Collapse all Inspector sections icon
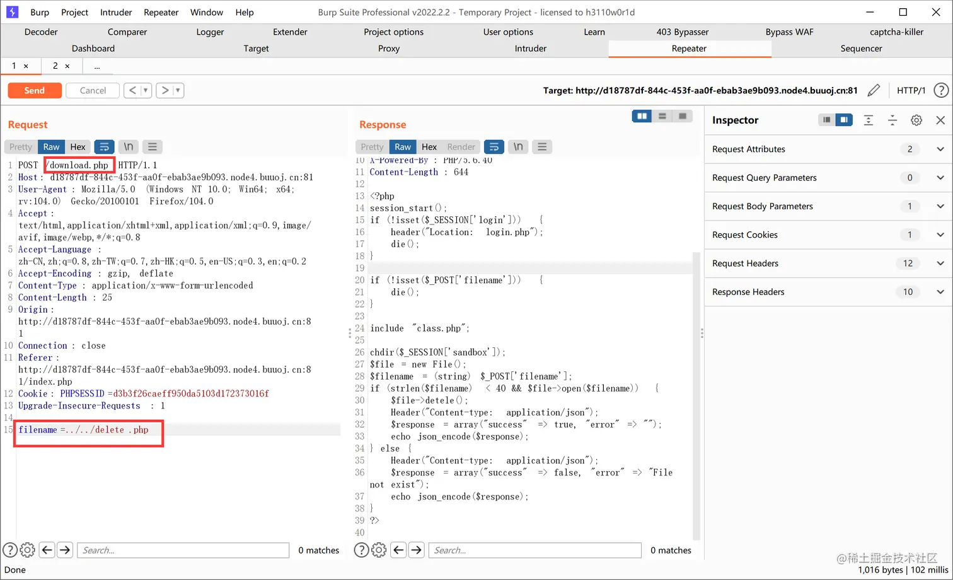The image size is (953, 580). point(892,120)
